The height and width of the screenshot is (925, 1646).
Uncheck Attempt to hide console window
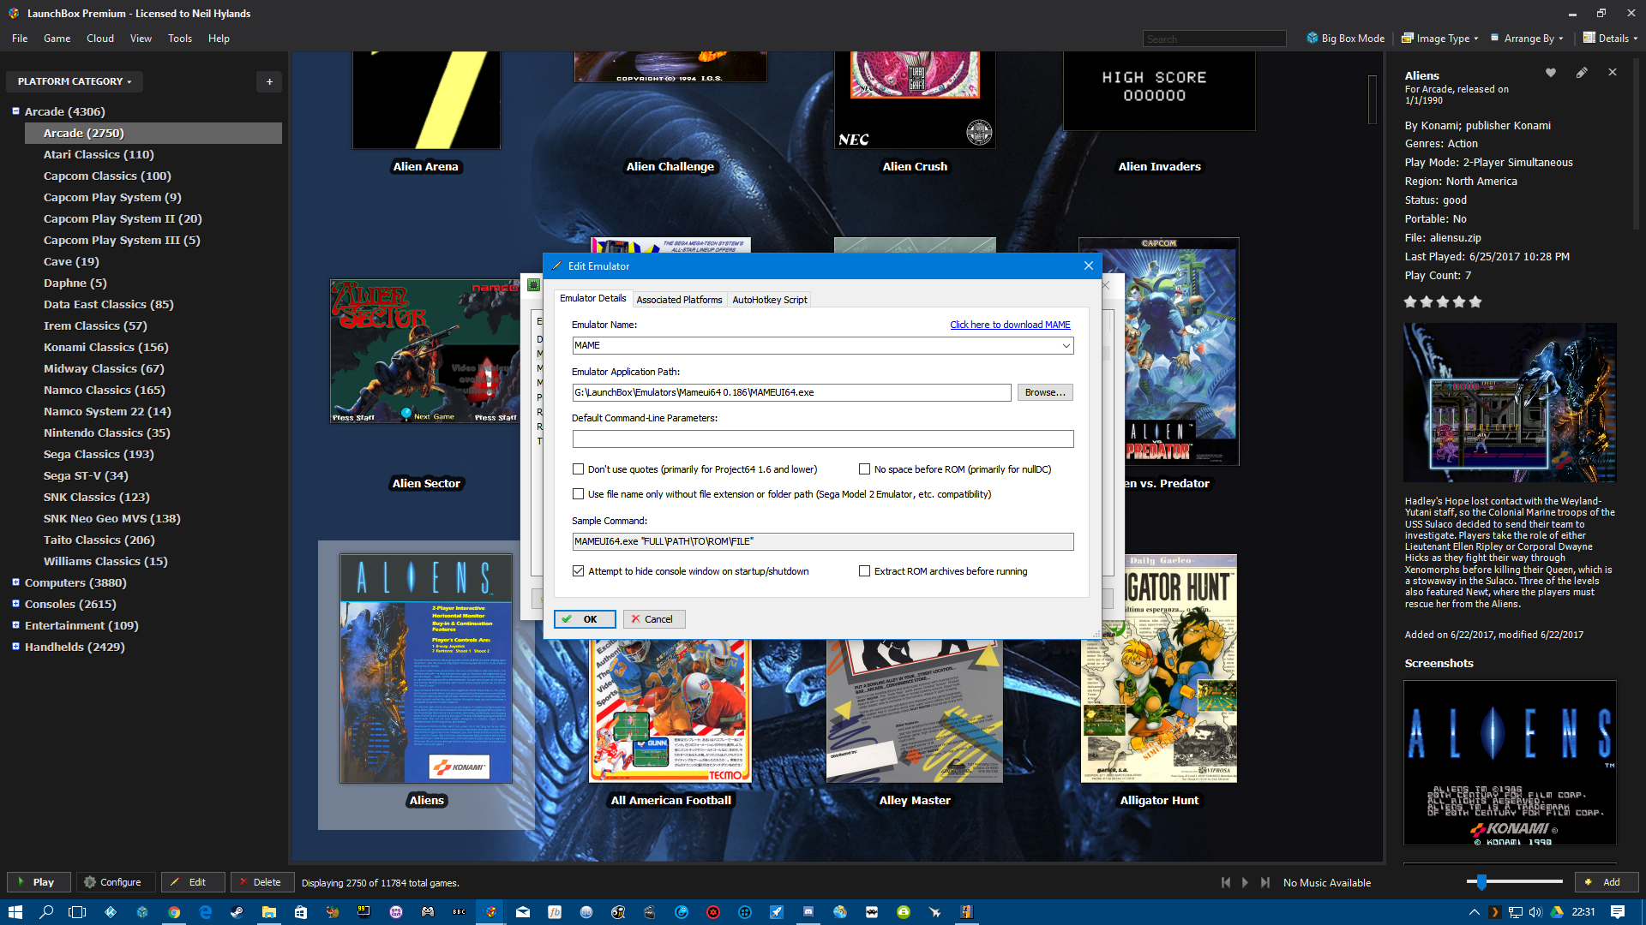(578, 571)
